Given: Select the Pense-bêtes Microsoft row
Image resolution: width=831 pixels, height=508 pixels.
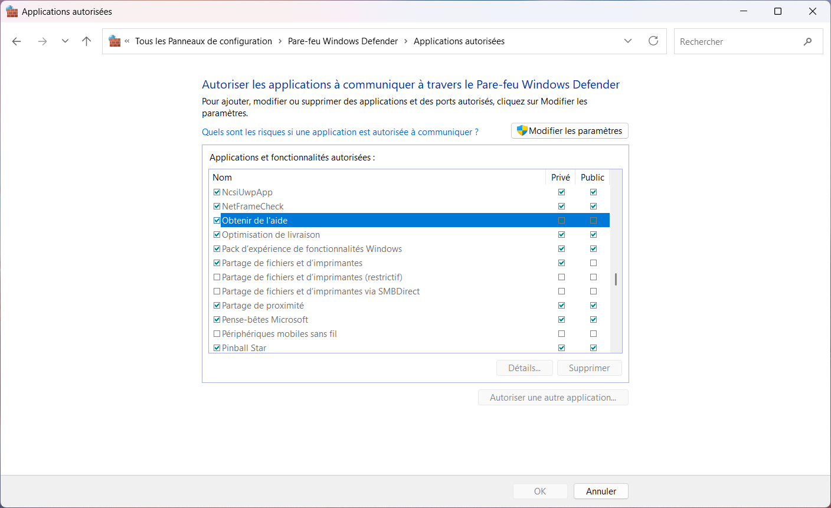Looking at the screenshot, I should (x=410, y=320).
